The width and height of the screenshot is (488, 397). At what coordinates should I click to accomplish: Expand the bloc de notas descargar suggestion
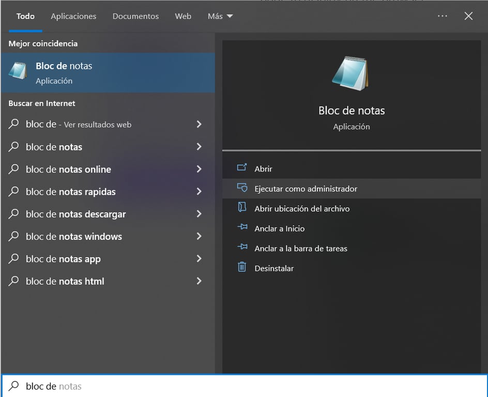tap(199, 214)
